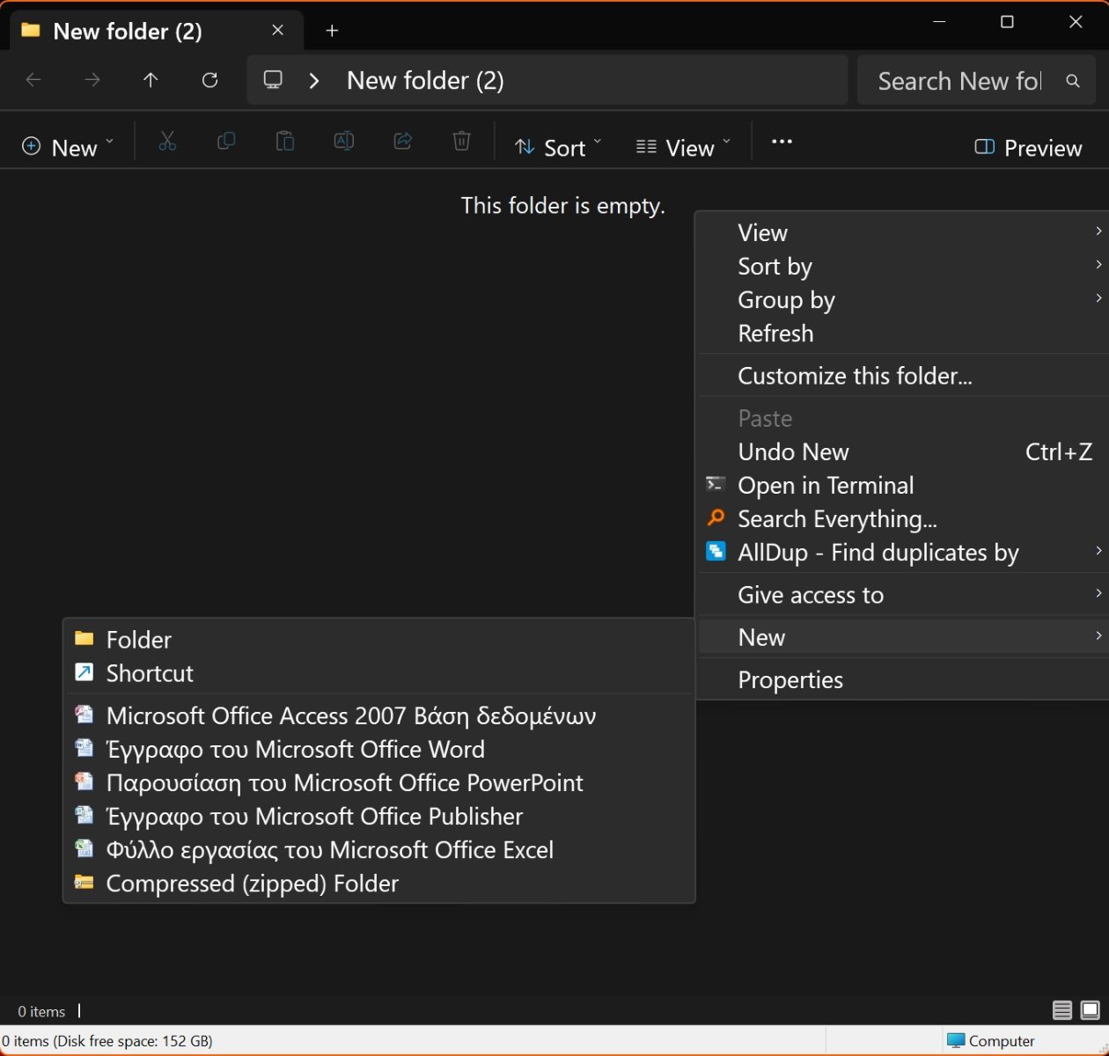This screenshot has height=1056, width=1109.
Task: Click the Word document icon in submenu
Action: click(x=84, y=747)
